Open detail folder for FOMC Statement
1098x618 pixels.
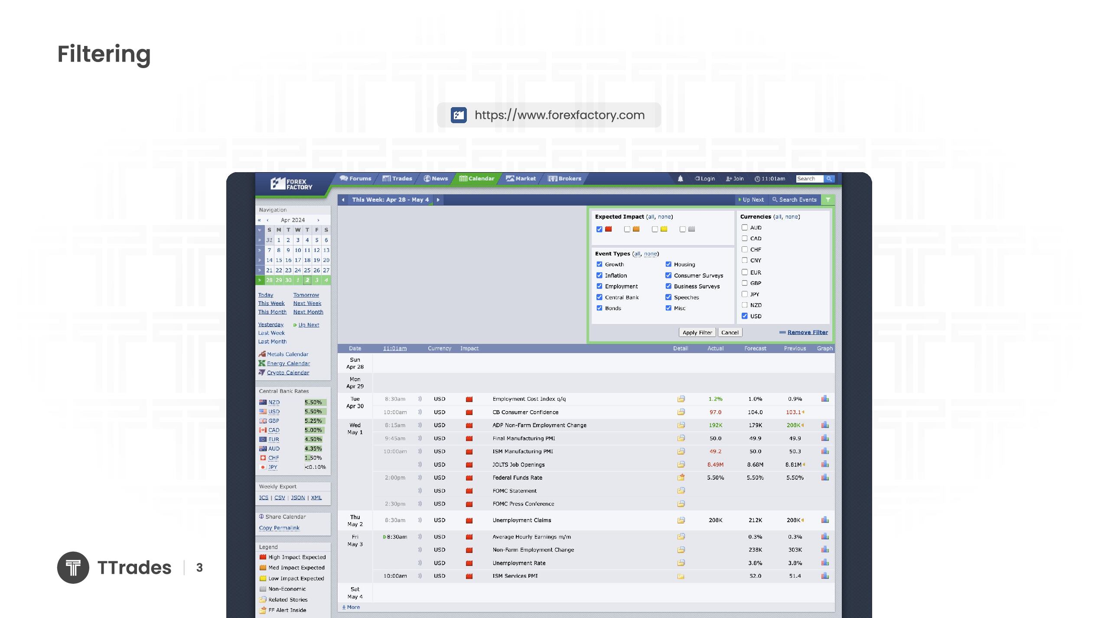tap(681, 490)
